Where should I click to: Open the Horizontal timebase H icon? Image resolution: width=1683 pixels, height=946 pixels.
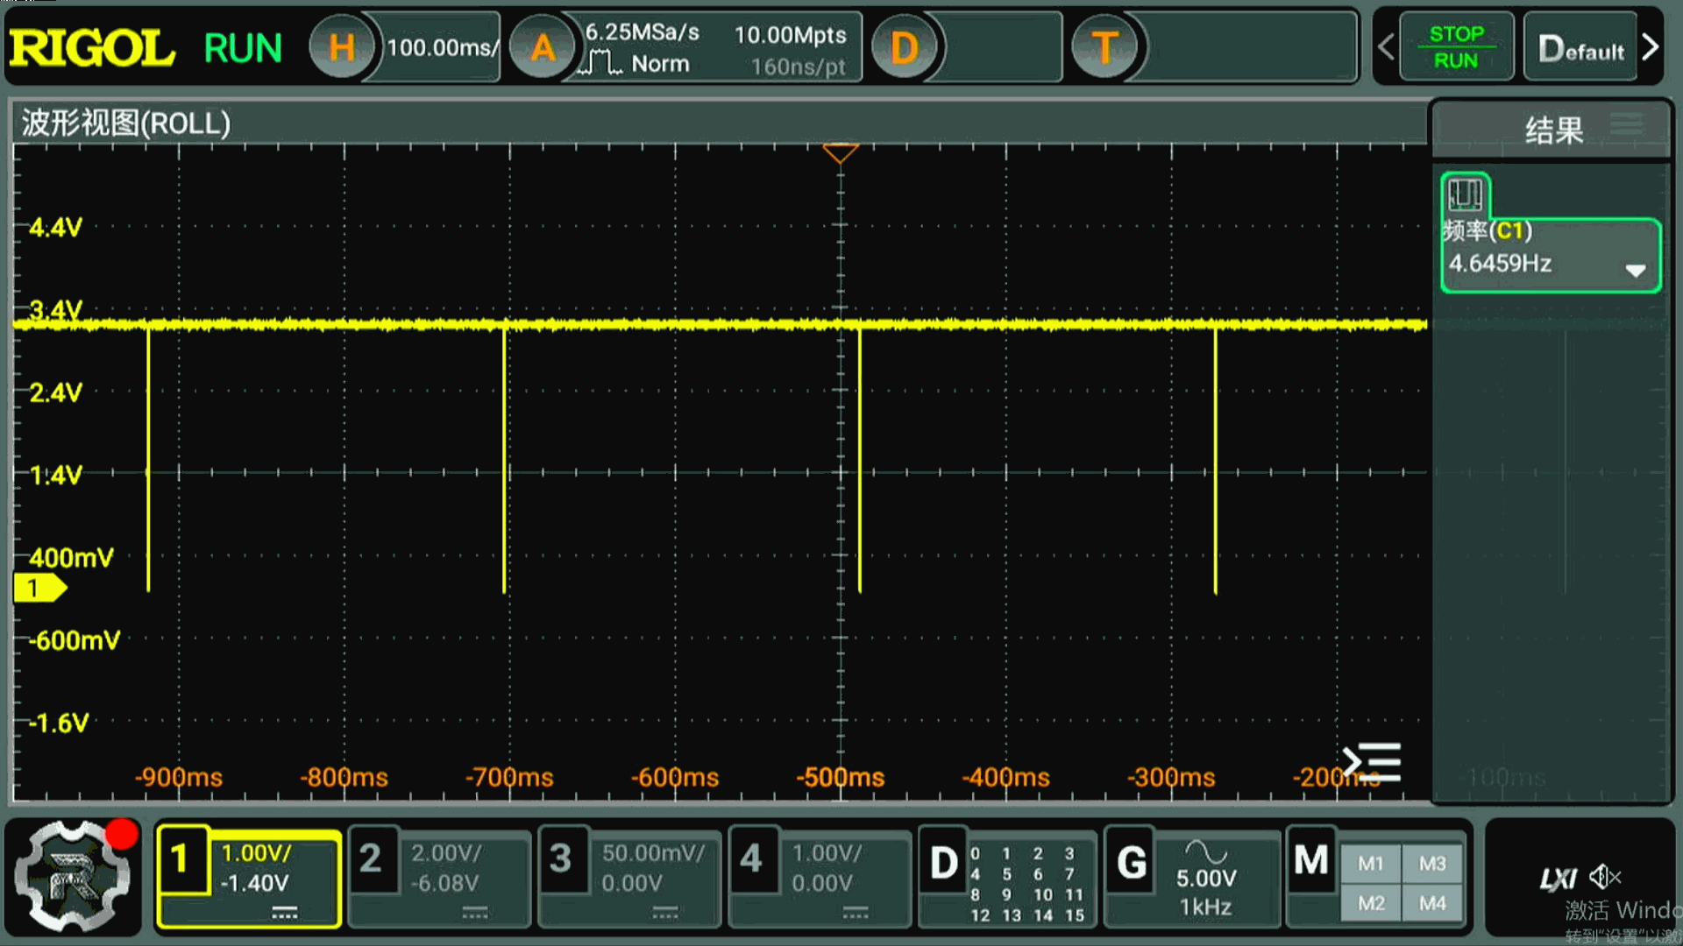[342, 47]
